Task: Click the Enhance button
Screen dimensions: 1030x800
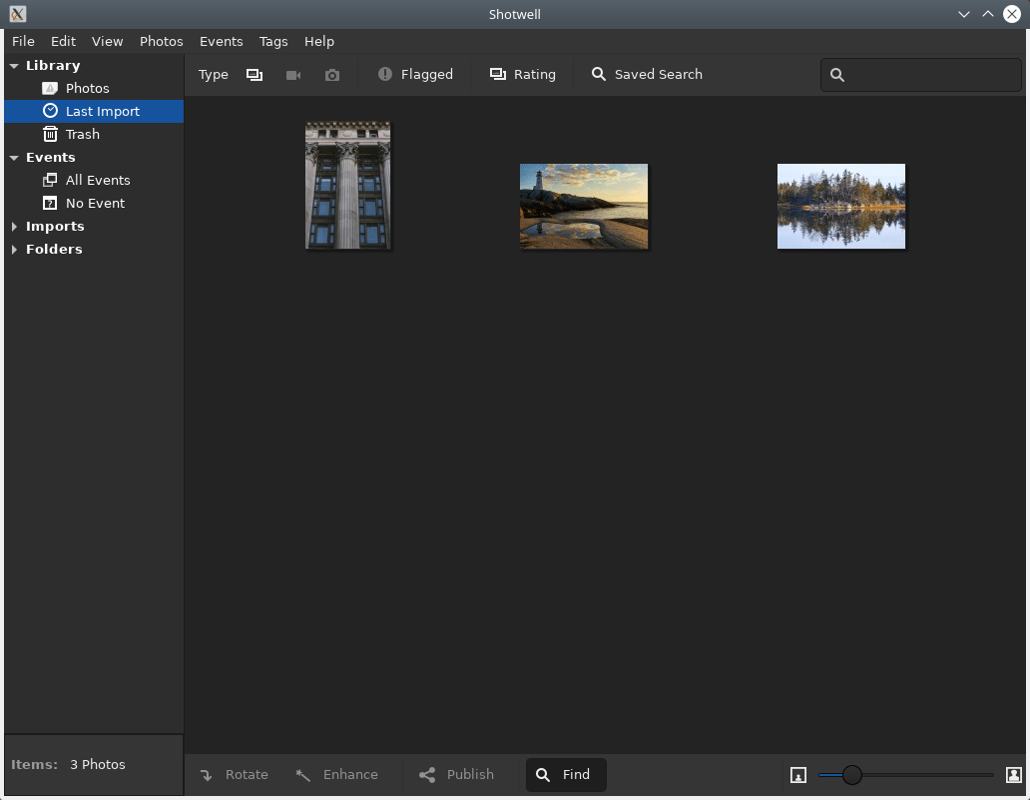Action: click(x=337, y=774)
